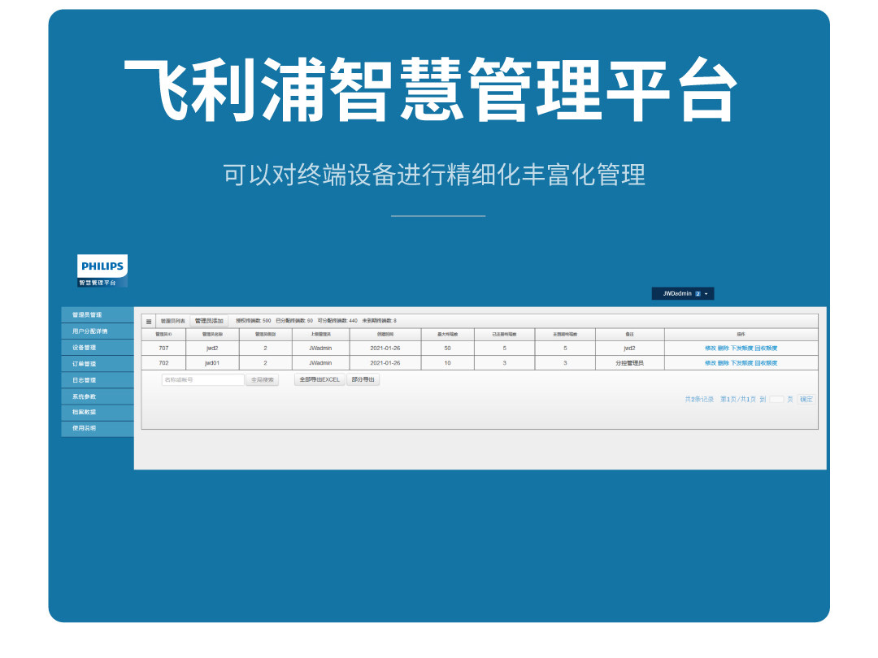The height and width of the screenshot is (658, 878).
Task: Click the 创建时间 column header
Action: click(x=385, y=335)
